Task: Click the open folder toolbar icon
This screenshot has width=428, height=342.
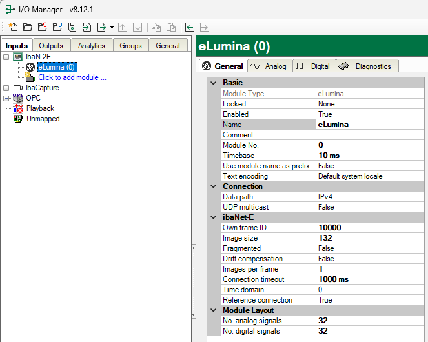Action: point(28,27)
